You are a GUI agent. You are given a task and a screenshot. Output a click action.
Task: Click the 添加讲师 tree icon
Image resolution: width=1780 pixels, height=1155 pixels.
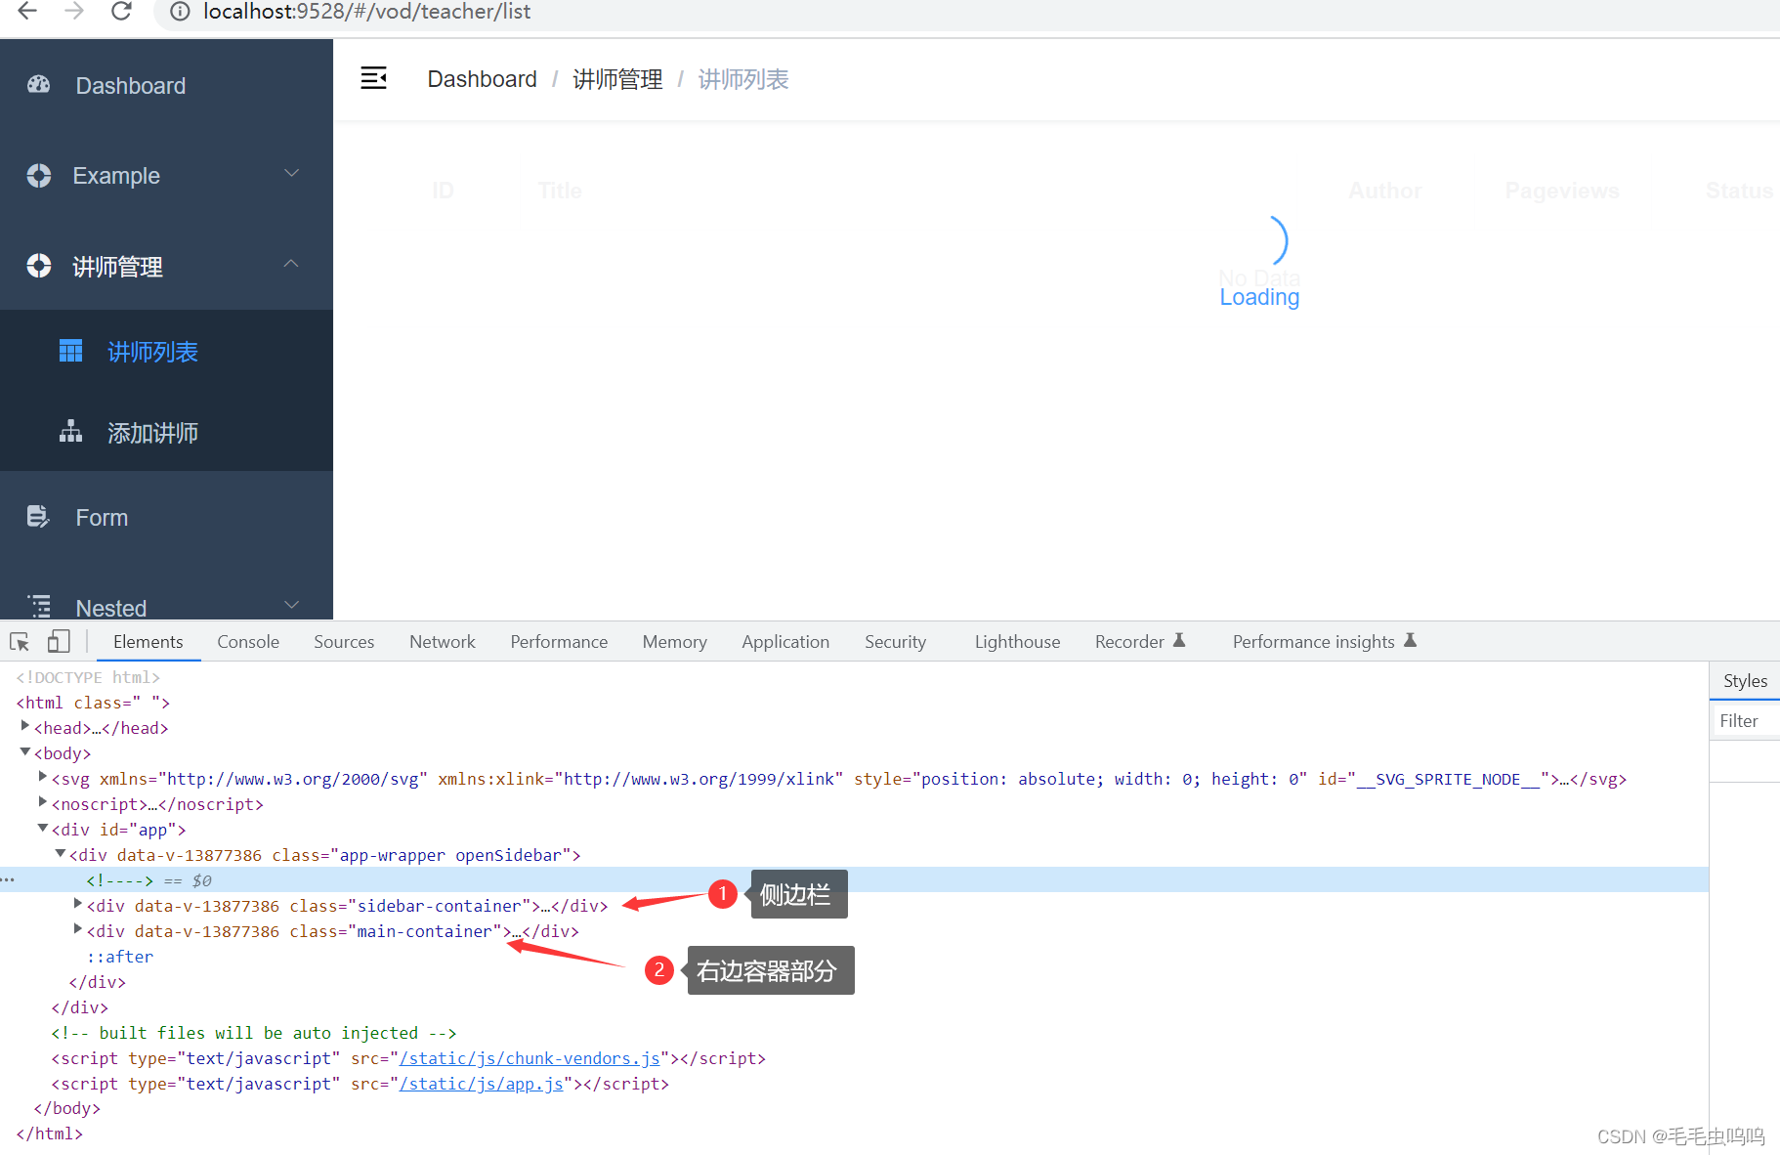[70, 431]
